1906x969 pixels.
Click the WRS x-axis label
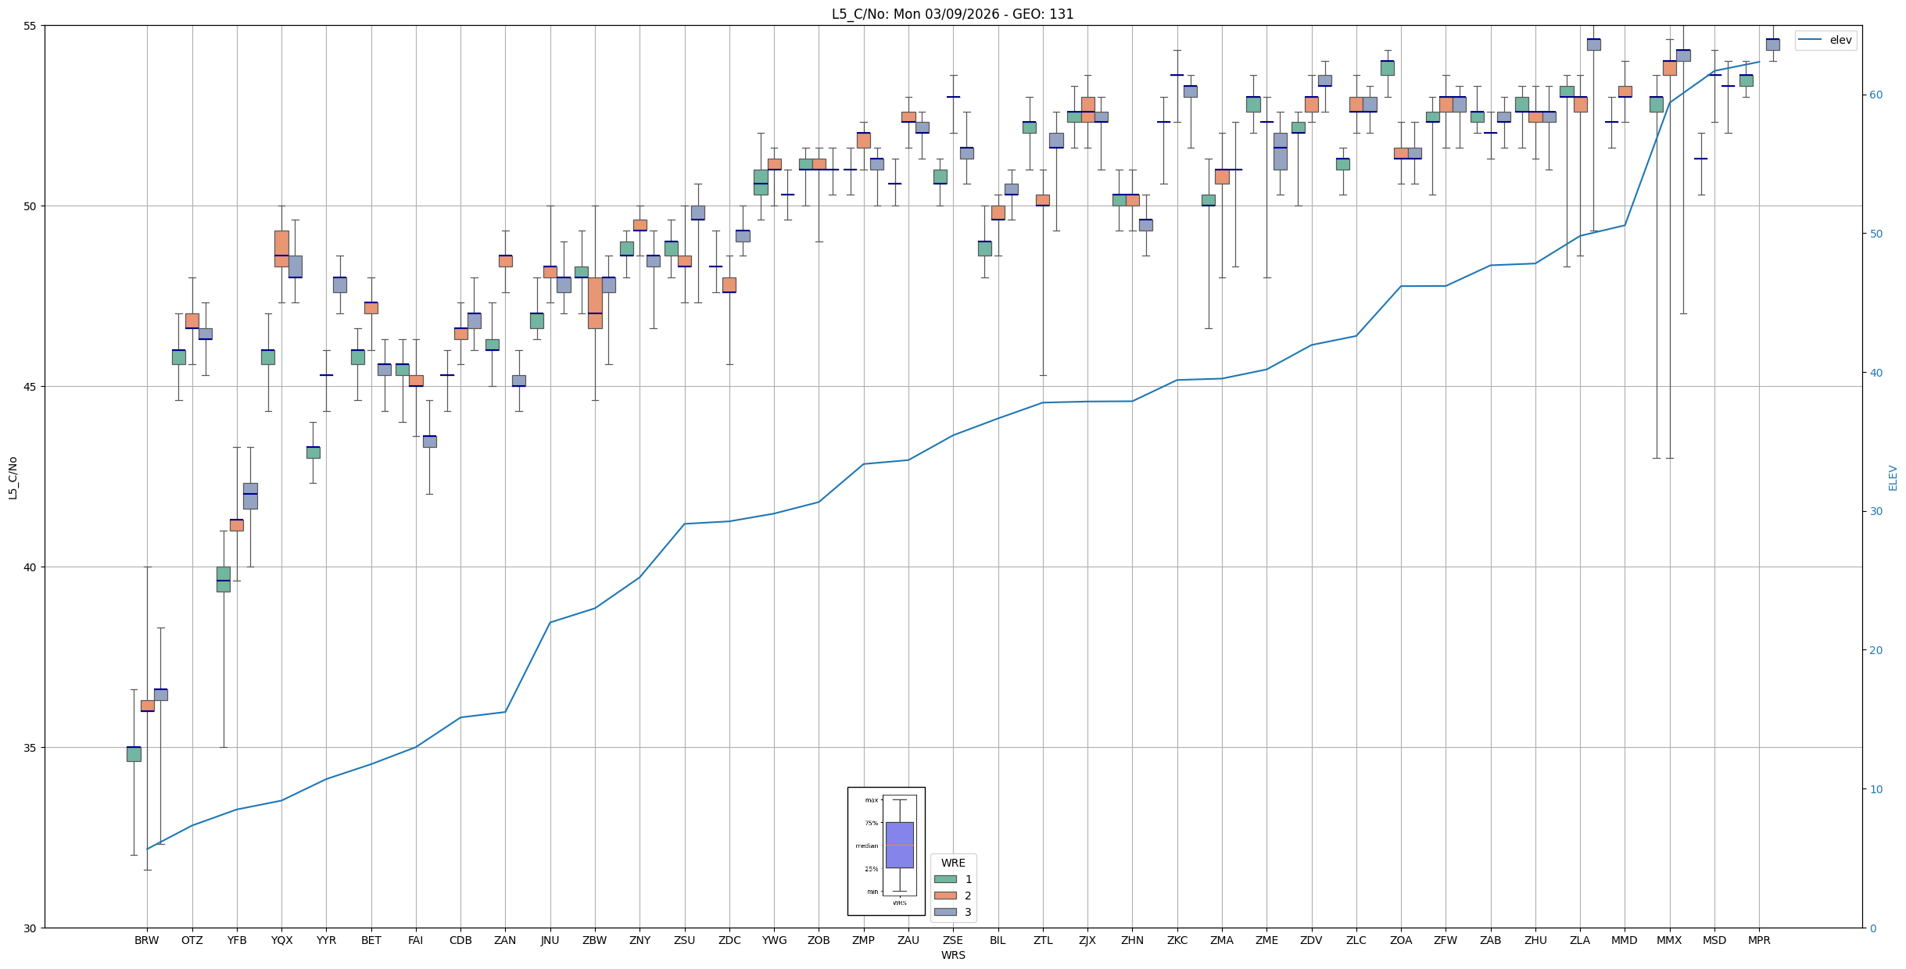click(x=952, y=955)
